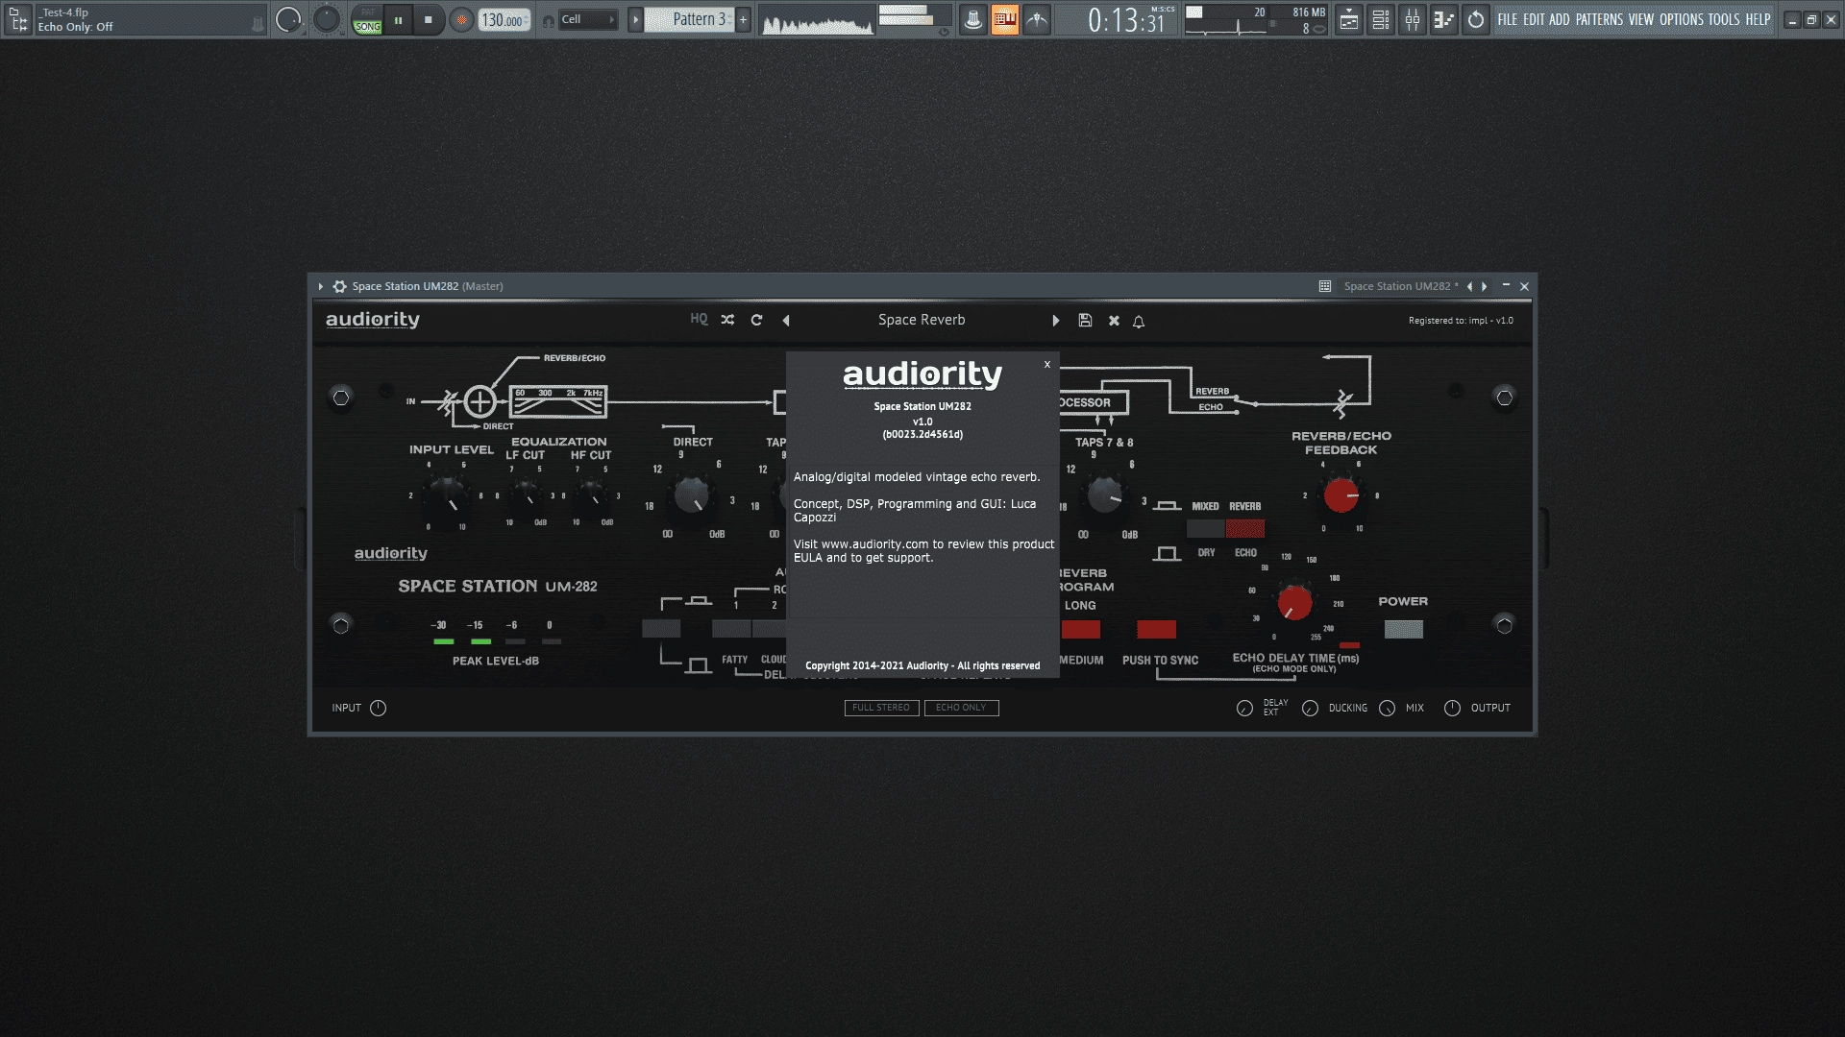Adjust the DIRECT level knob
Viewport: 1845px width, 1037px height.
point(692,495)
